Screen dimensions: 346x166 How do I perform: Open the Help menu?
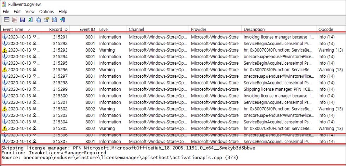63,11
